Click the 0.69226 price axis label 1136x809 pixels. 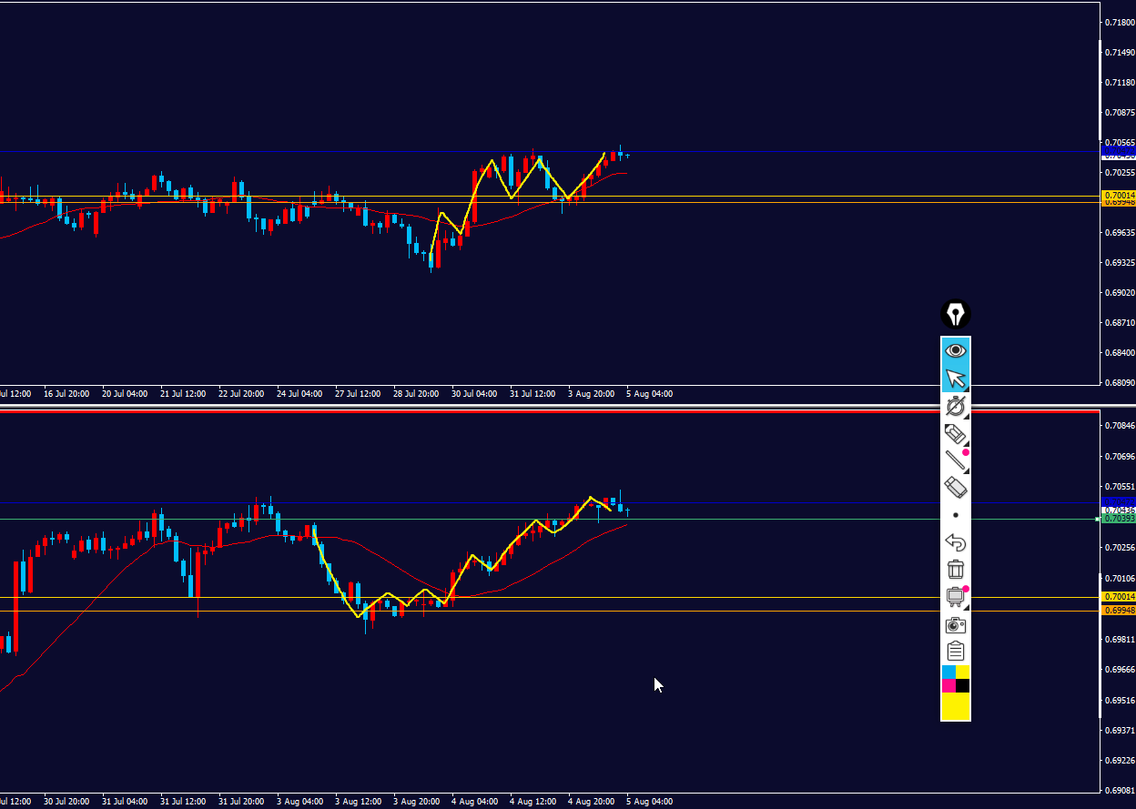(x=1120, y=761)
